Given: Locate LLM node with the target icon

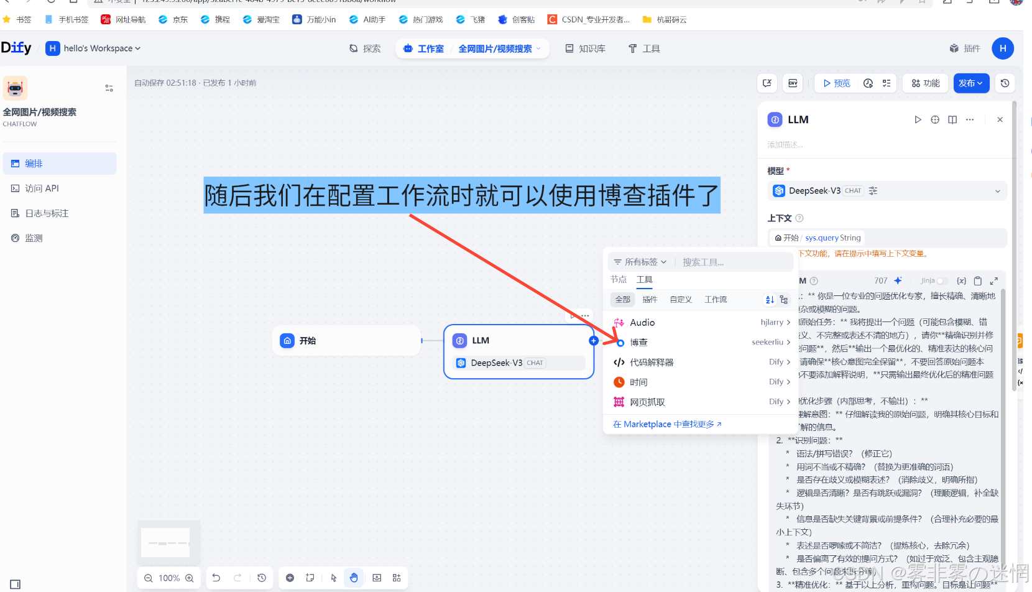Looking at the screenshot, I should 935,119.
